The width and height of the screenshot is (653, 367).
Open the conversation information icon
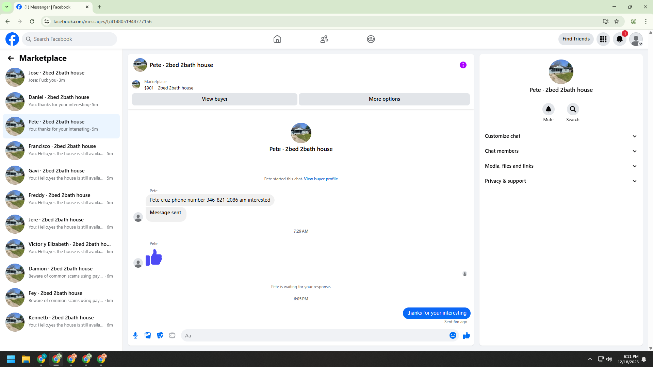(463, 65)
